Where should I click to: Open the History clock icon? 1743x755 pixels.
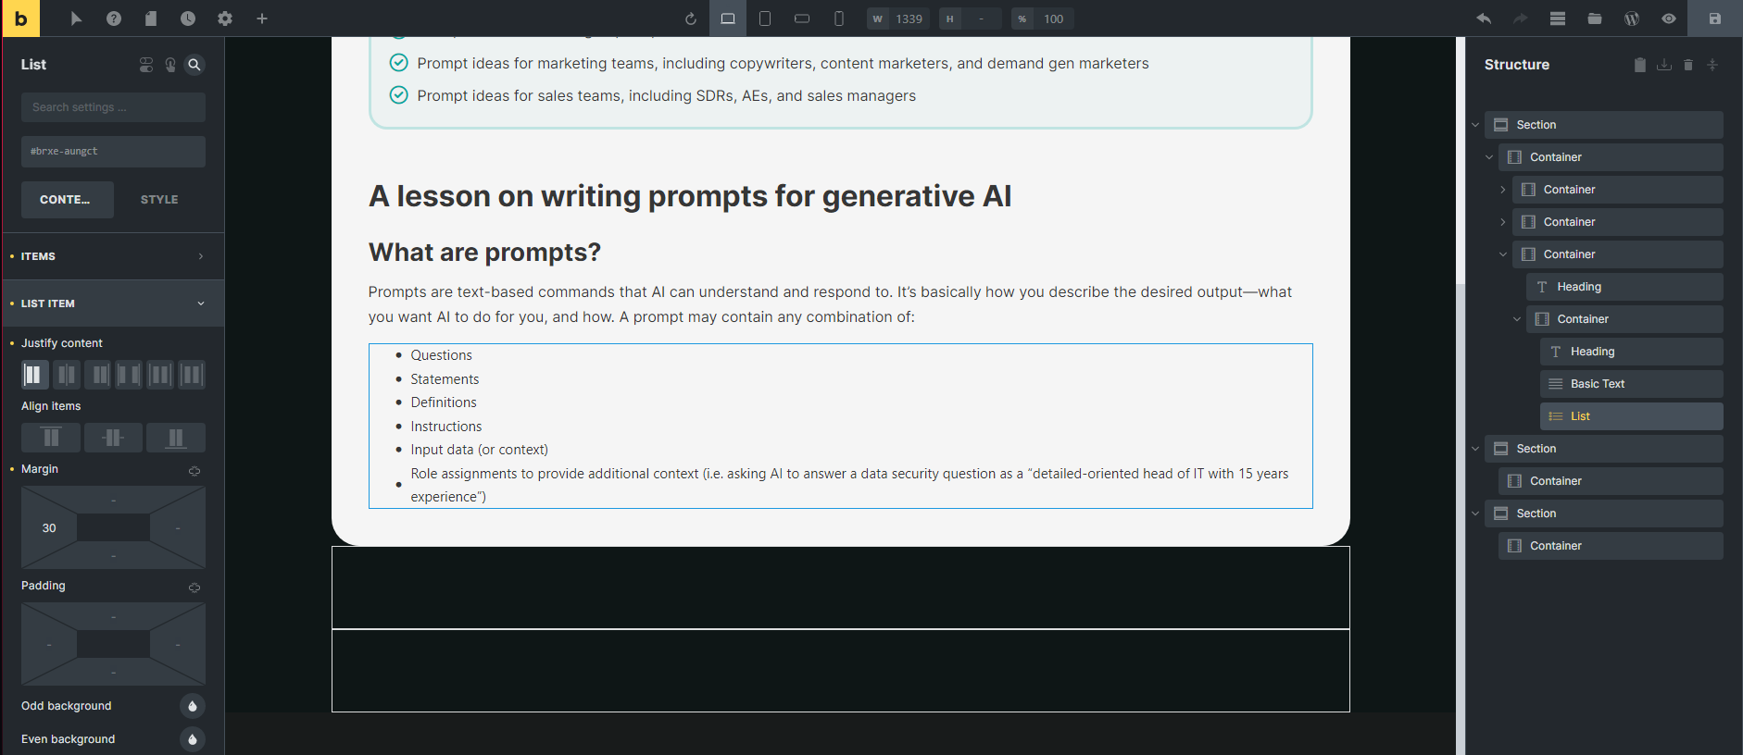click(x=188, y=19)
